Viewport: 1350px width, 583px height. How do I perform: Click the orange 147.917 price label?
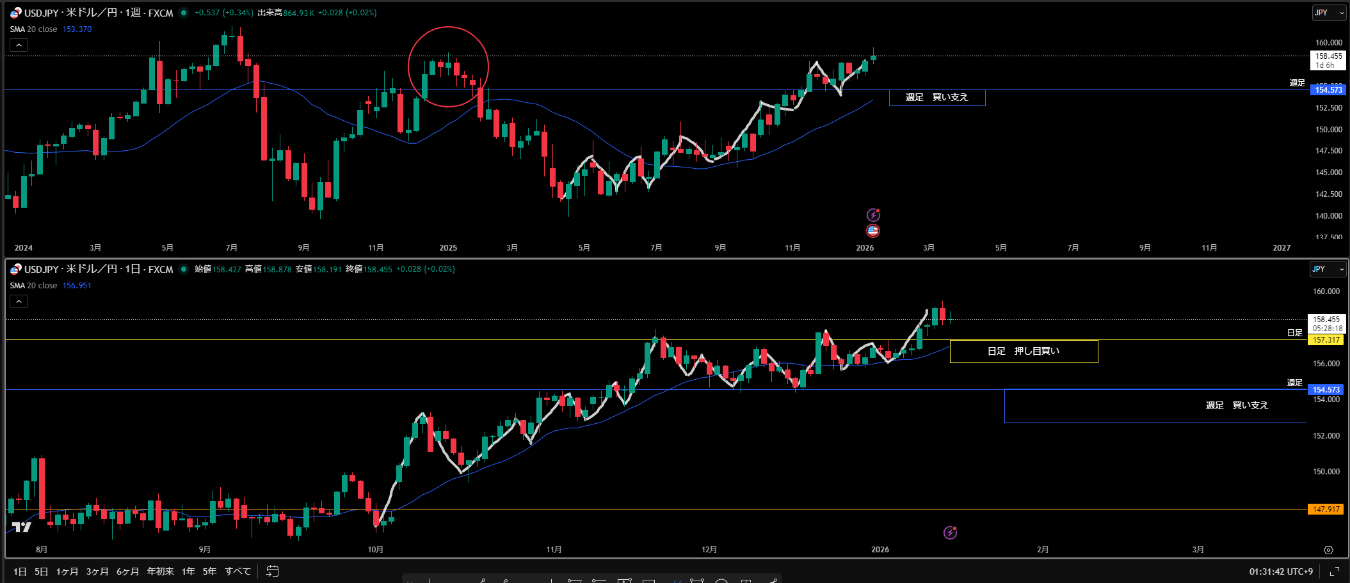tap(1326, 509)
